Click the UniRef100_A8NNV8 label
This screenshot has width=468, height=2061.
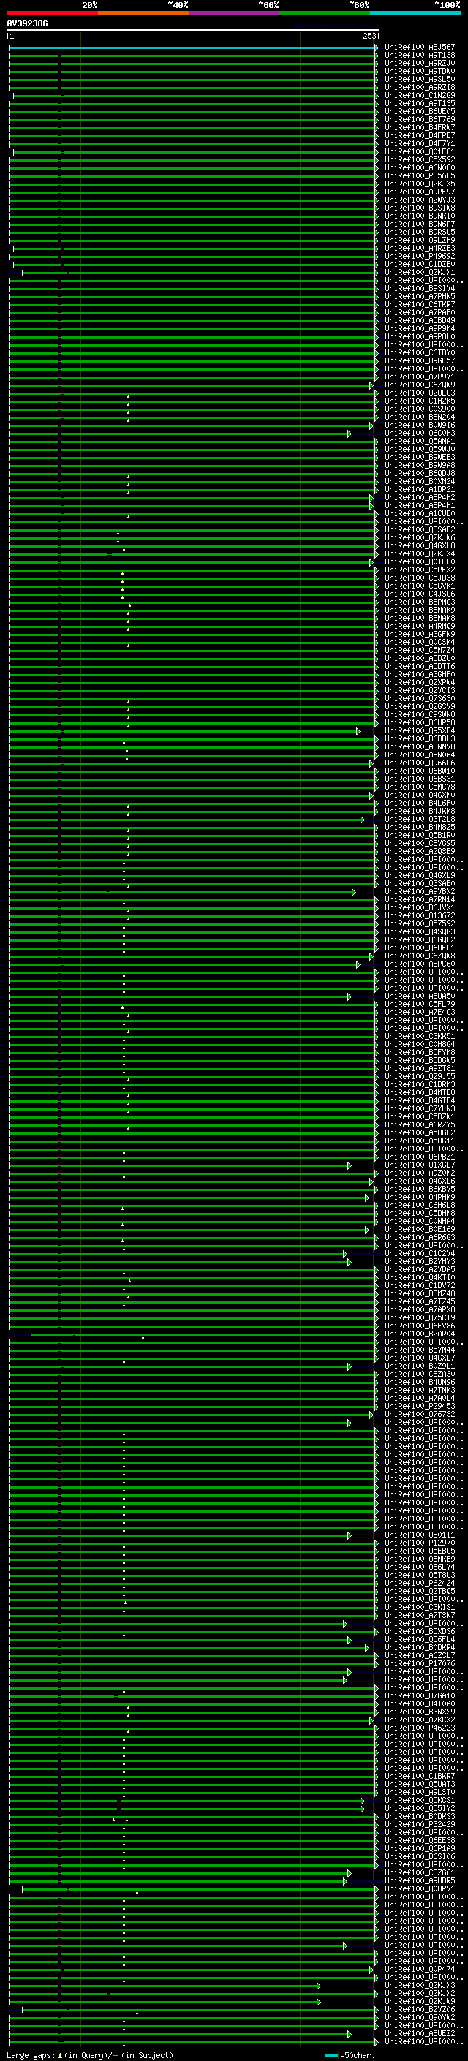(x=420, y=747)
